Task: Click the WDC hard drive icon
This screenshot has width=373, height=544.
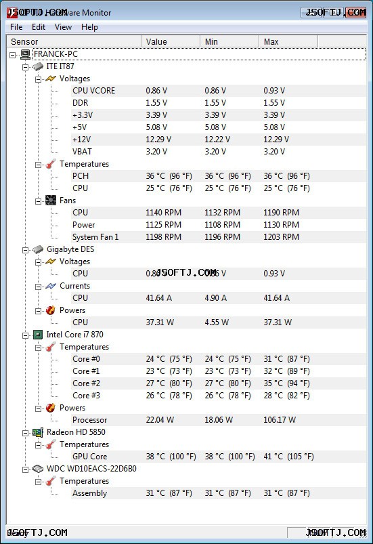Action: pos(38,469)
